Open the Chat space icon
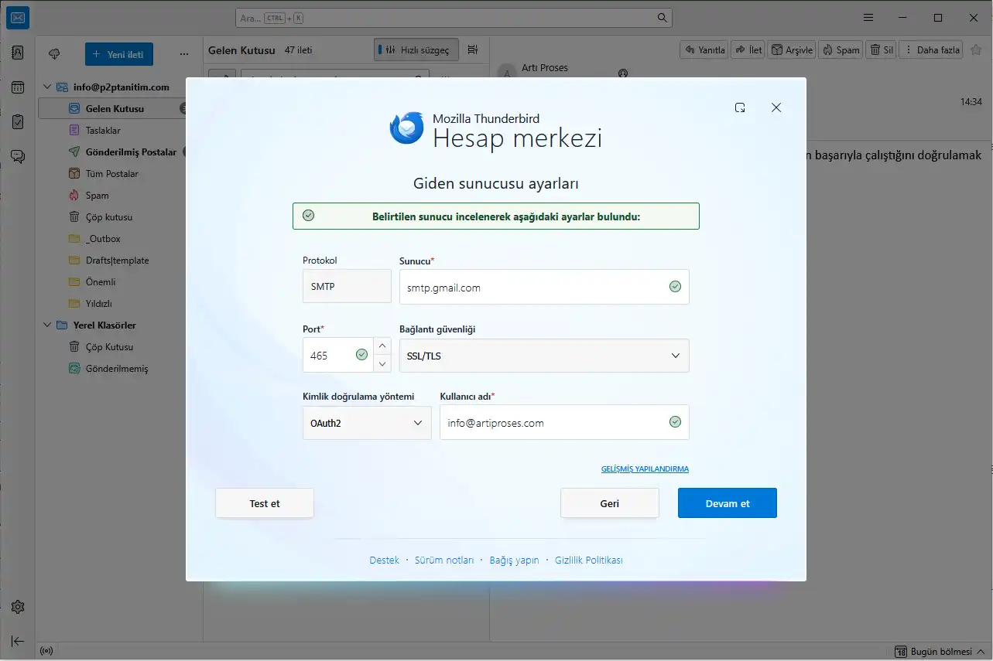 pyautogui.click(x=18, y=156)
